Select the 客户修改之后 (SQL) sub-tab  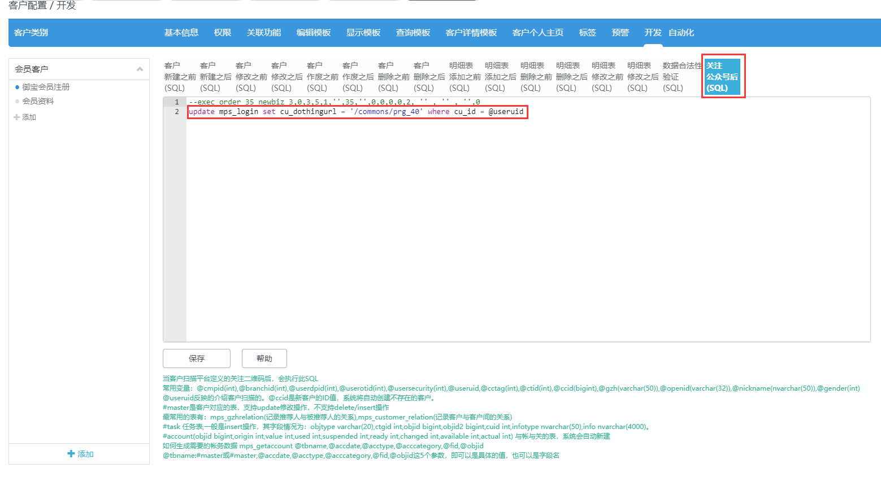tap(287, 77)
